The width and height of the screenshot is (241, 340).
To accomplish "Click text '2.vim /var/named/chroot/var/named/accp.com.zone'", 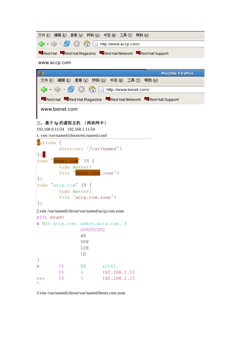I will 80,211.
